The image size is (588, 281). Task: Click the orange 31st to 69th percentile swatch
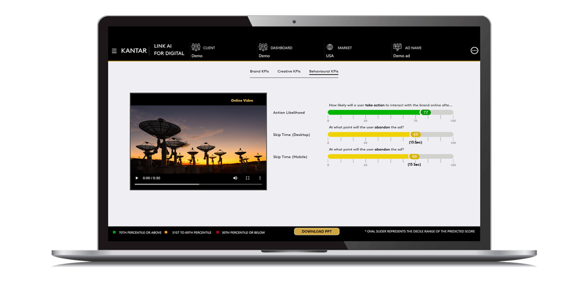click(166, 232)
